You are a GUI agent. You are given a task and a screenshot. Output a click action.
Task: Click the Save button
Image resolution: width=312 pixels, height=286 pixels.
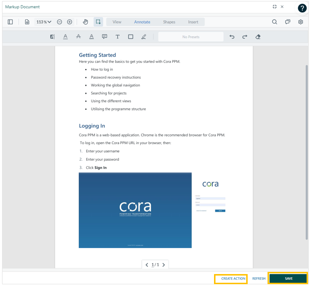click(288, 278)
